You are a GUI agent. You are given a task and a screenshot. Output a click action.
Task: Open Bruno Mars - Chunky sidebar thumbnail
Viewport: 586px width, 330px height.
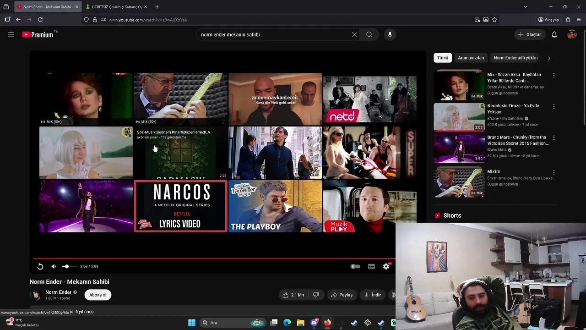point(459,148)
